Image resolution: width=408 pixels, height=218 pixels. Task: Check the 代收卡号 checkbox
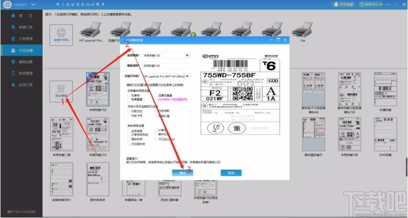pos(129,115)
